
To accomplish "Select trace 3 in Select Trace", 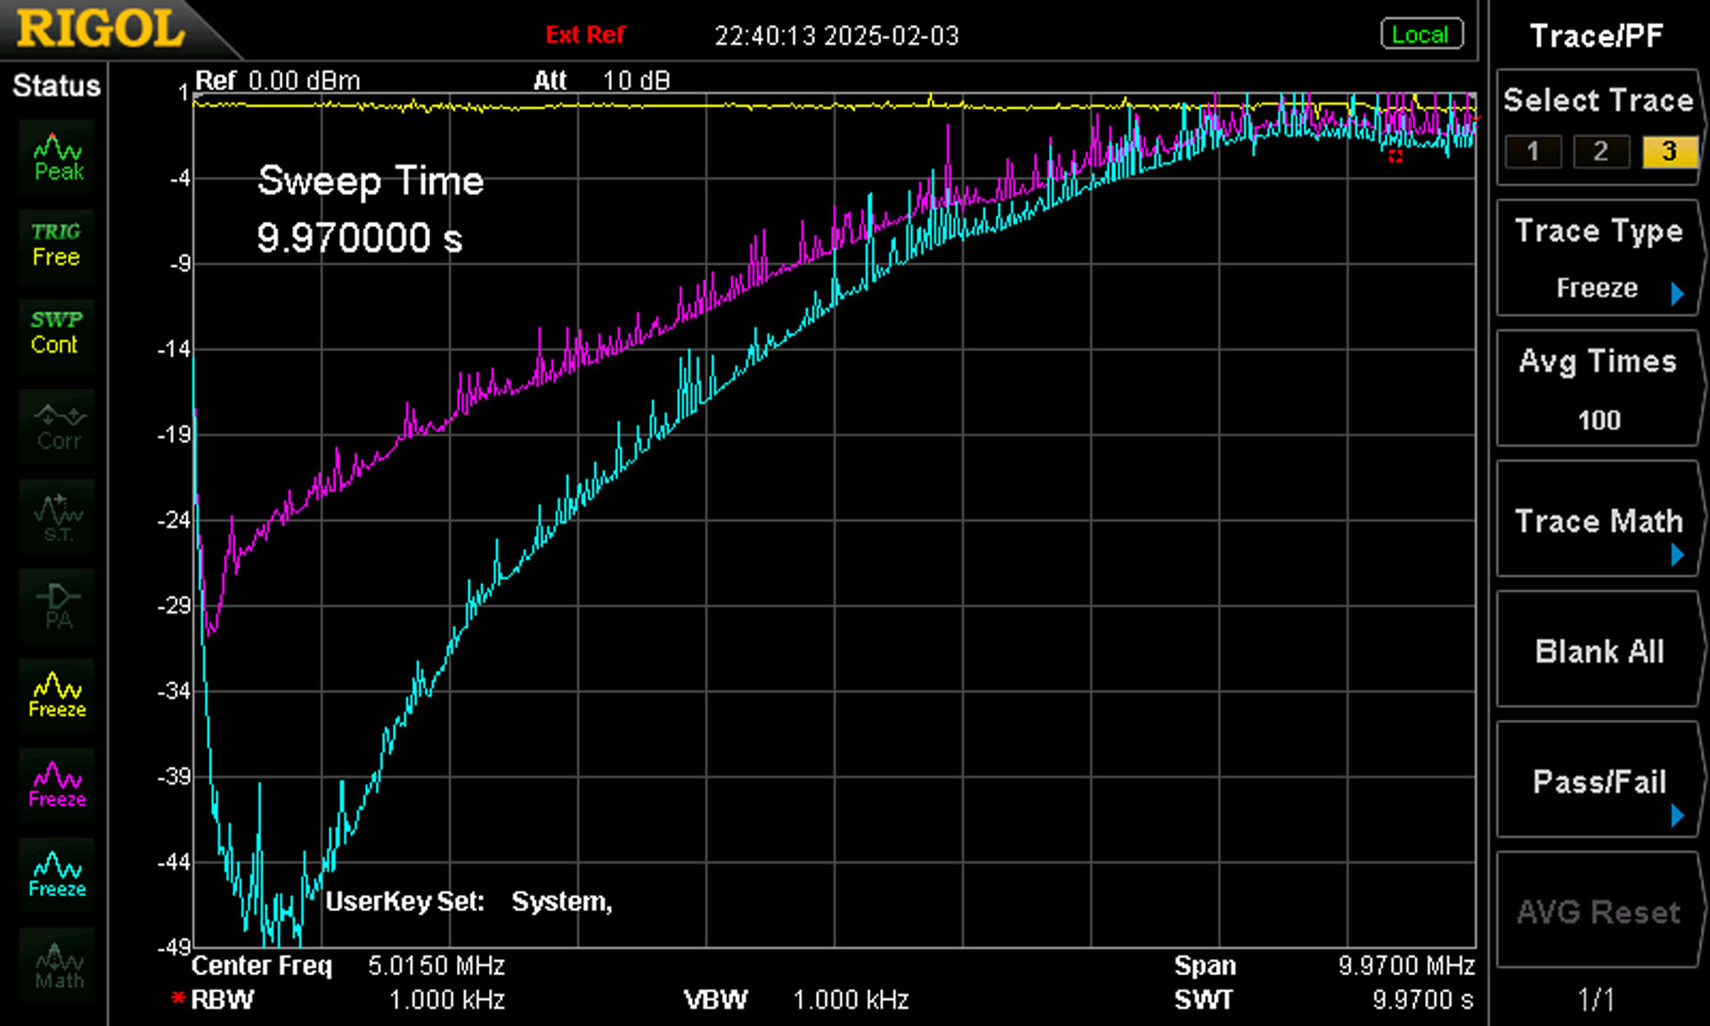I will click(x=1669, y=151).
